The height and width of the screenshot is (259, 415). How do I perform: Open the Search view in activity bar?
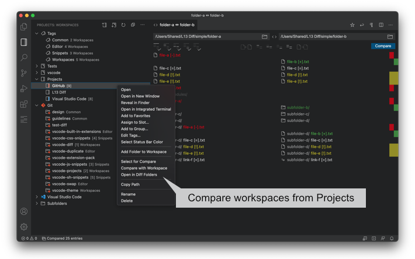pyautogui.click(x=24, y=57)
